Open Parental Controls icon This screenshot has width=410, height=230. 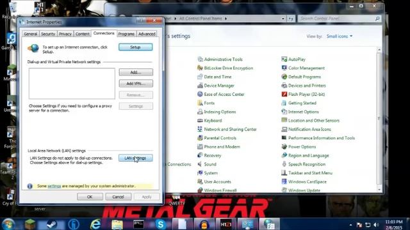[x=200, y=138]
